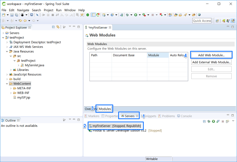Expand the MyServlet.java node
The height and width of the screenshot is (162, 237).
(x=18, y=65)
